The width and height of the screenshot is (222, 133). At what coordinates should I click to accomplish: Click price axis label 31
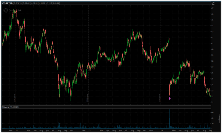tap(213, 102)
